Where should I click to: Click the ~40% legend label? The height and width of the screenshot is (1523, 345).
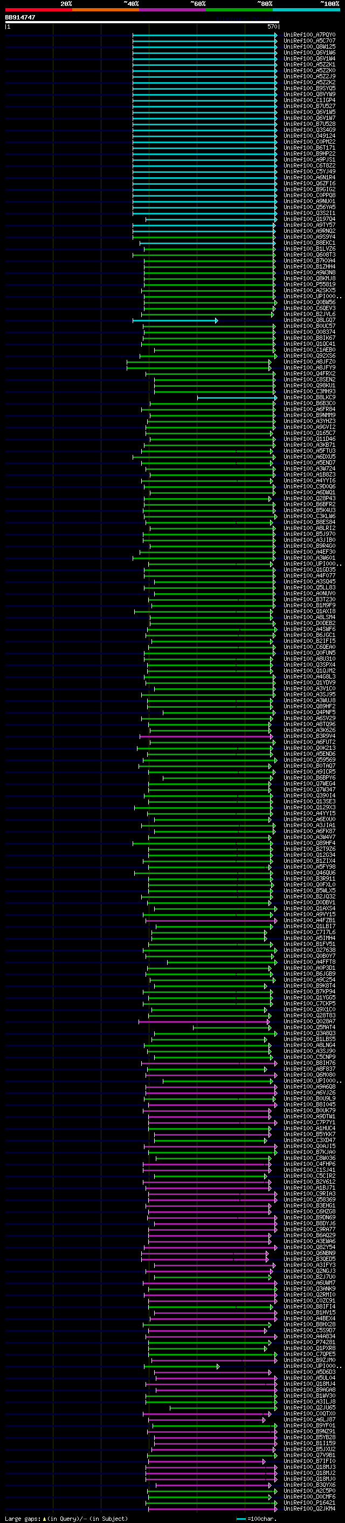[131, 4]
